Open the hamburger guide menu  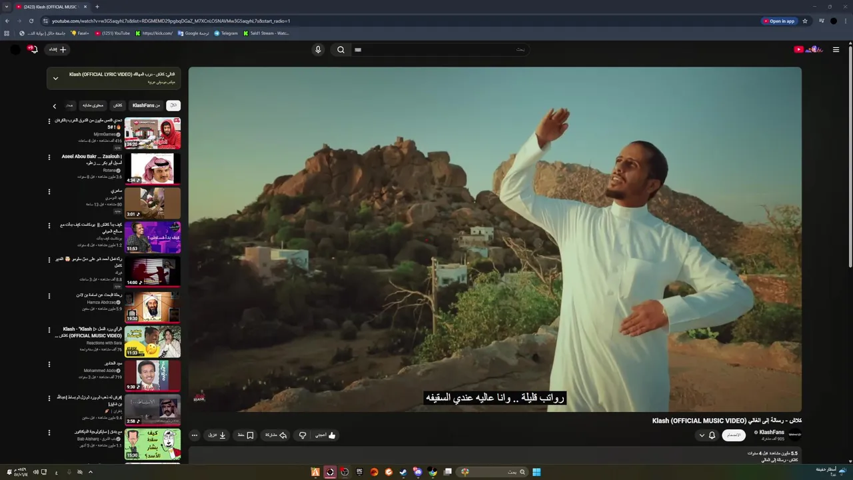[836, 49]
